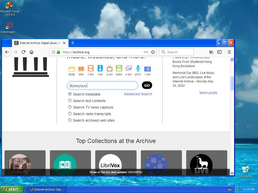258x193 pixels.
Task: Click the keyboard icon in the taskbar
Action: click(230, 189)
